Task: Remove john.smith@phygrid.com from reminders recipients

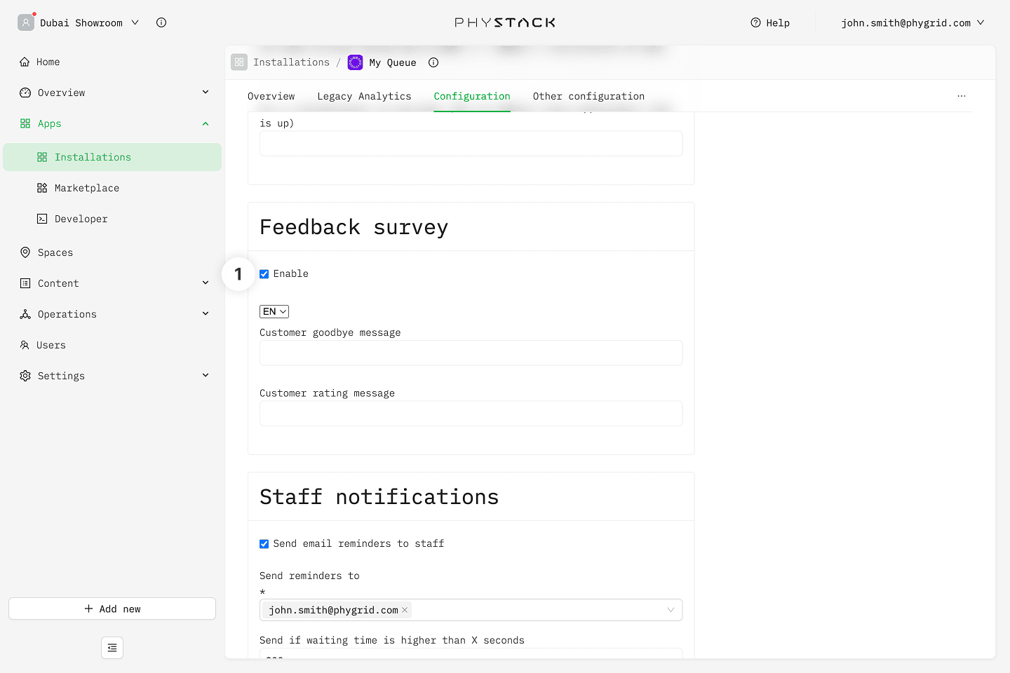Action: pyautogui.click(x=405, y=610)
